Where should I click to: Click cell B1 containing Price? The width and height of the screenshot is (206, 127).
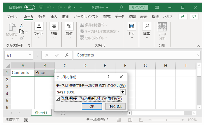click(x=45, y=73)
